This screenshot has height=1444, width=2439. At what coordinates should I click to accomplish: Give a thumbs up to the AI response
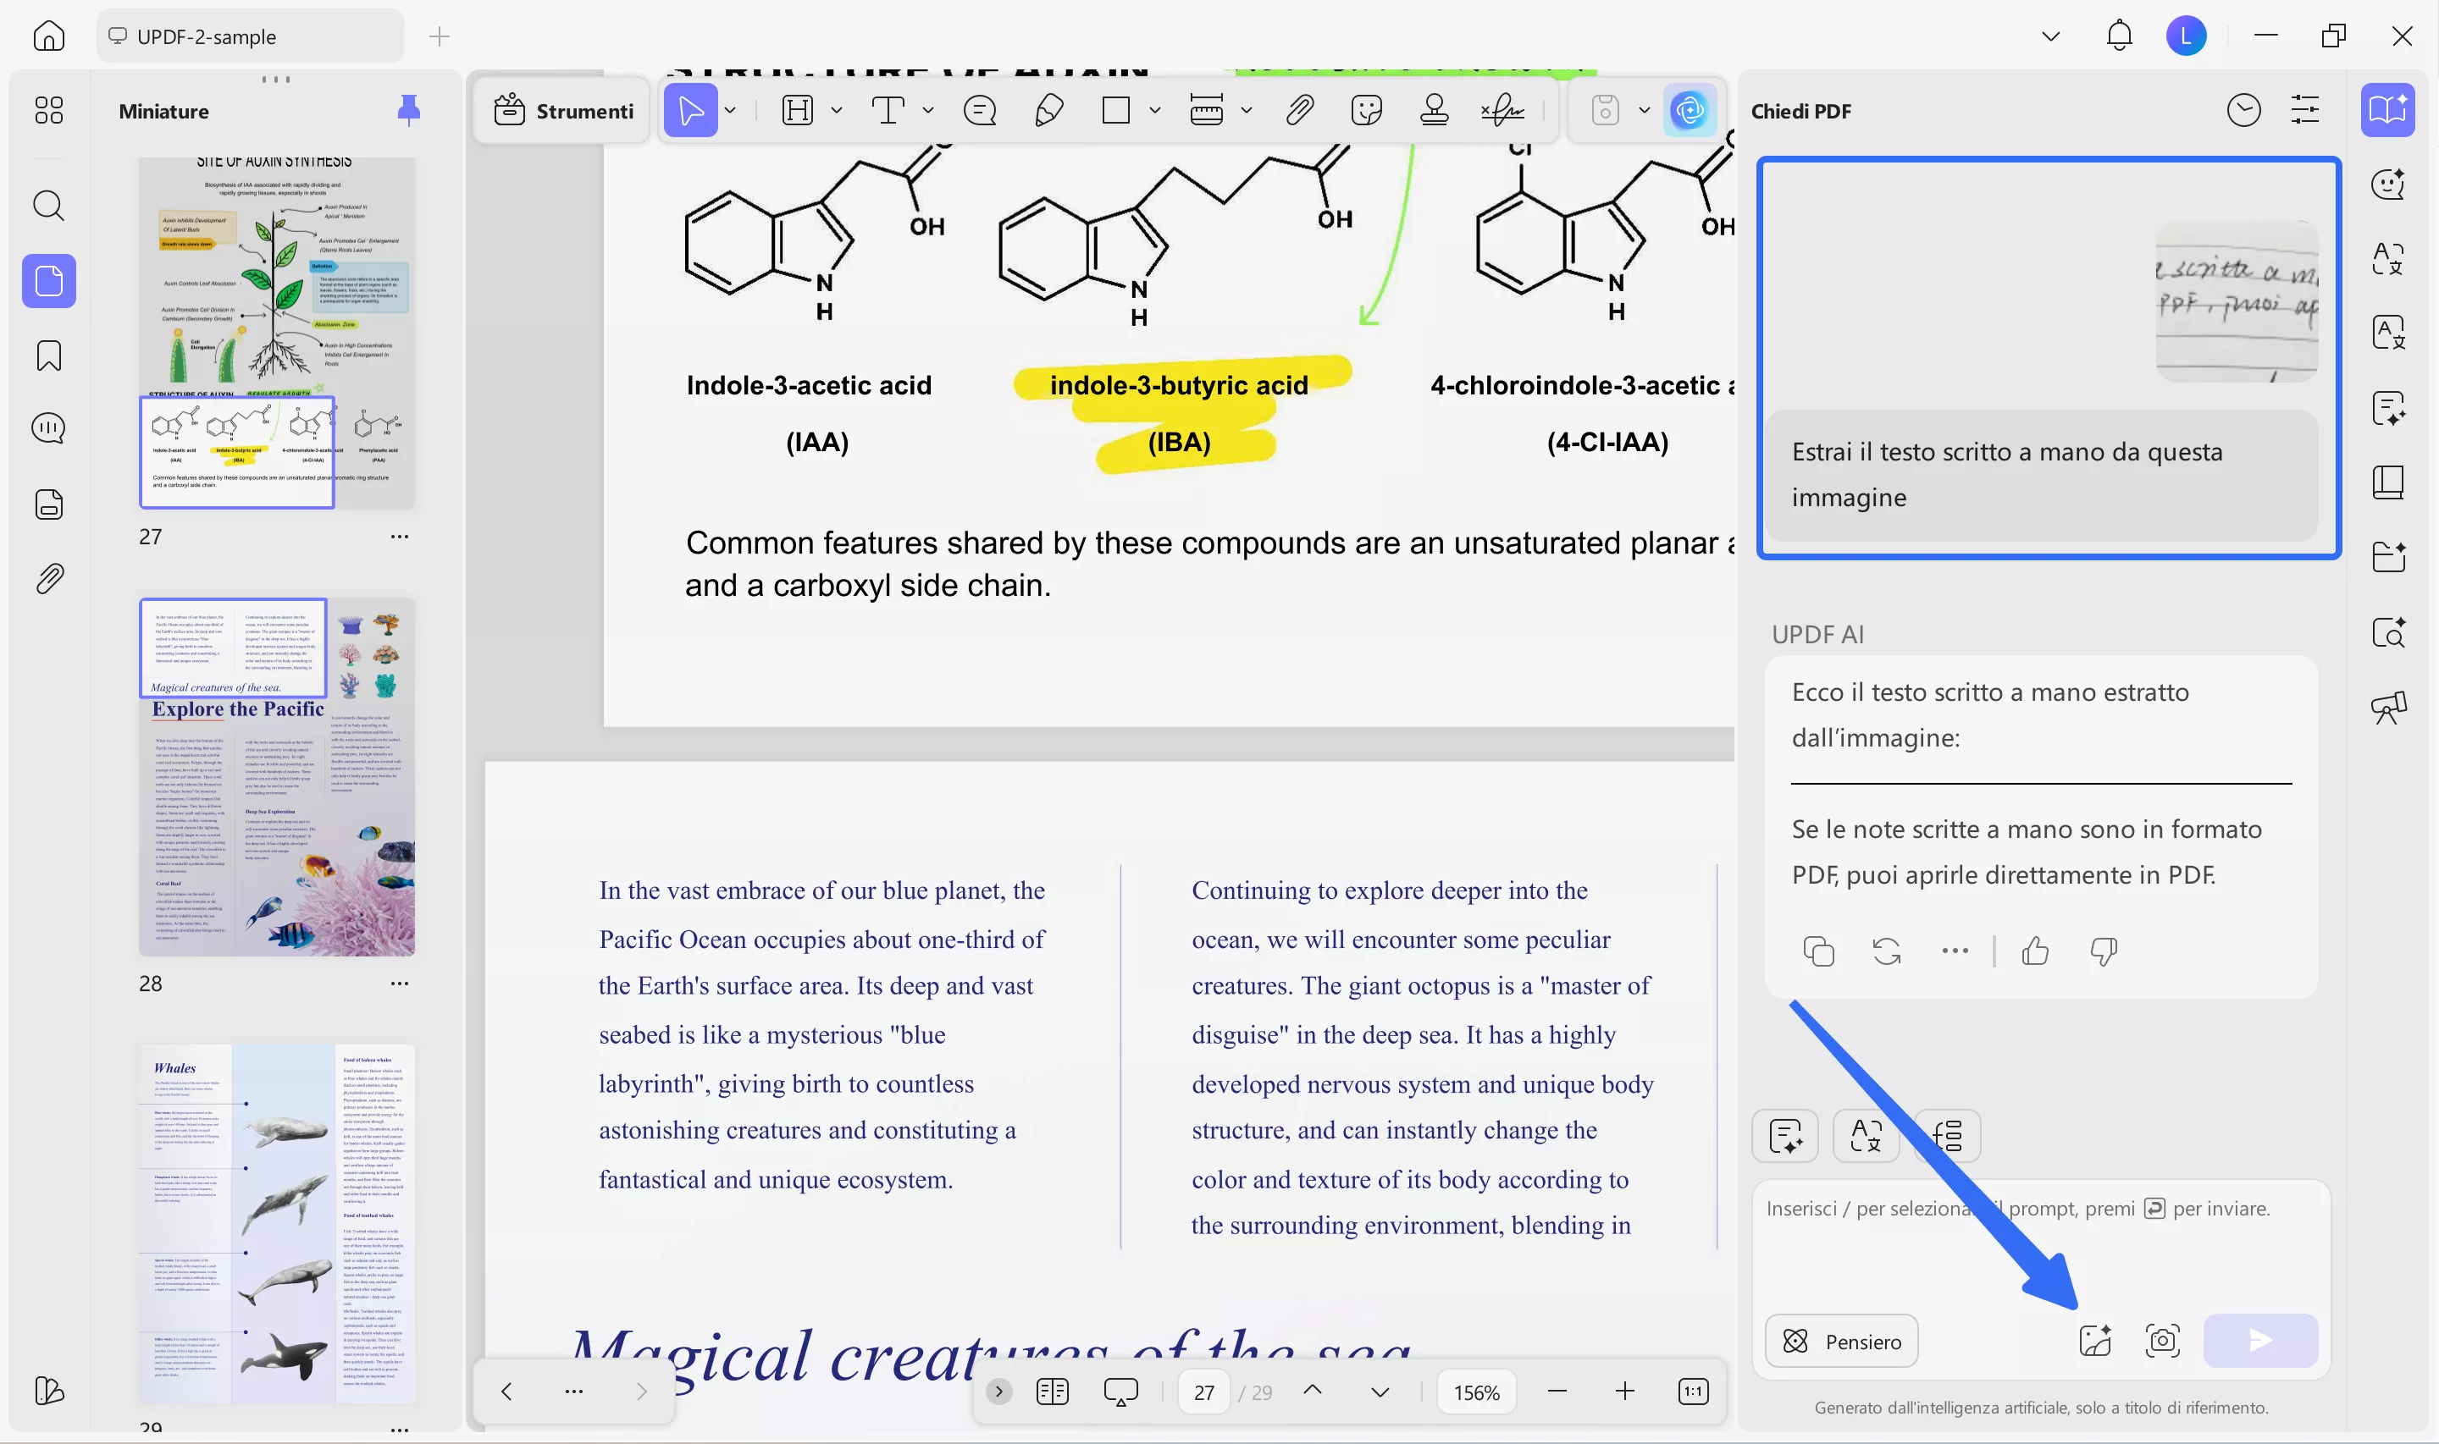pyautogui.click(x=2036, y=951)
